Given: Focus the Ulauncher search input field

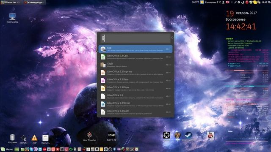Looking at the screenshot, I should coord(135,38).
